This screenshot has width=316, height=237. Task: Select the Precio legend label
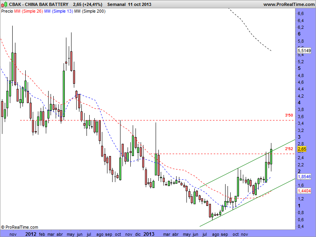(x=7, y=11)
